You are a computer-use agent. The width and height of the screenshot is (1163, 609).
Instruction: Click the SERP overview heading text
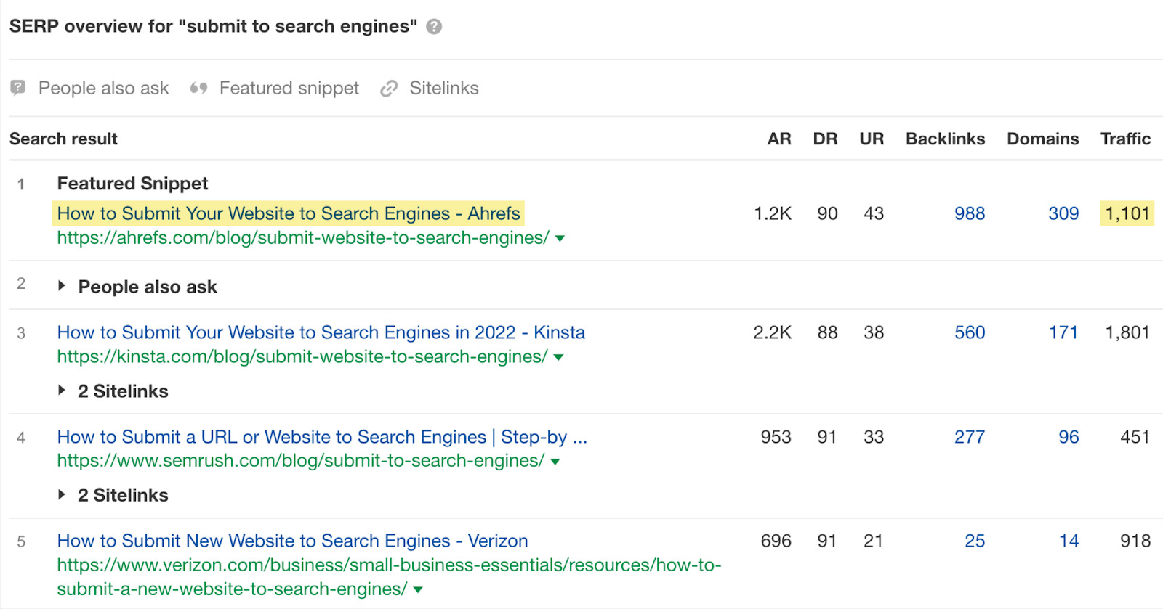(213, 26)
